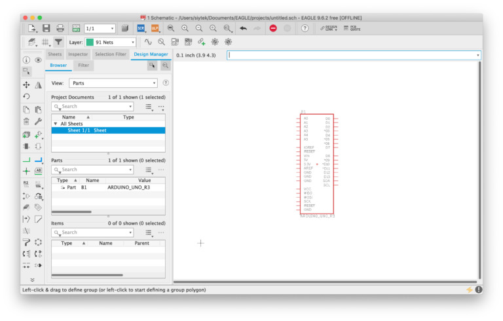Screen dimensions: 503x321
Task: Run the ULP script button
Action: pos(155,28)
